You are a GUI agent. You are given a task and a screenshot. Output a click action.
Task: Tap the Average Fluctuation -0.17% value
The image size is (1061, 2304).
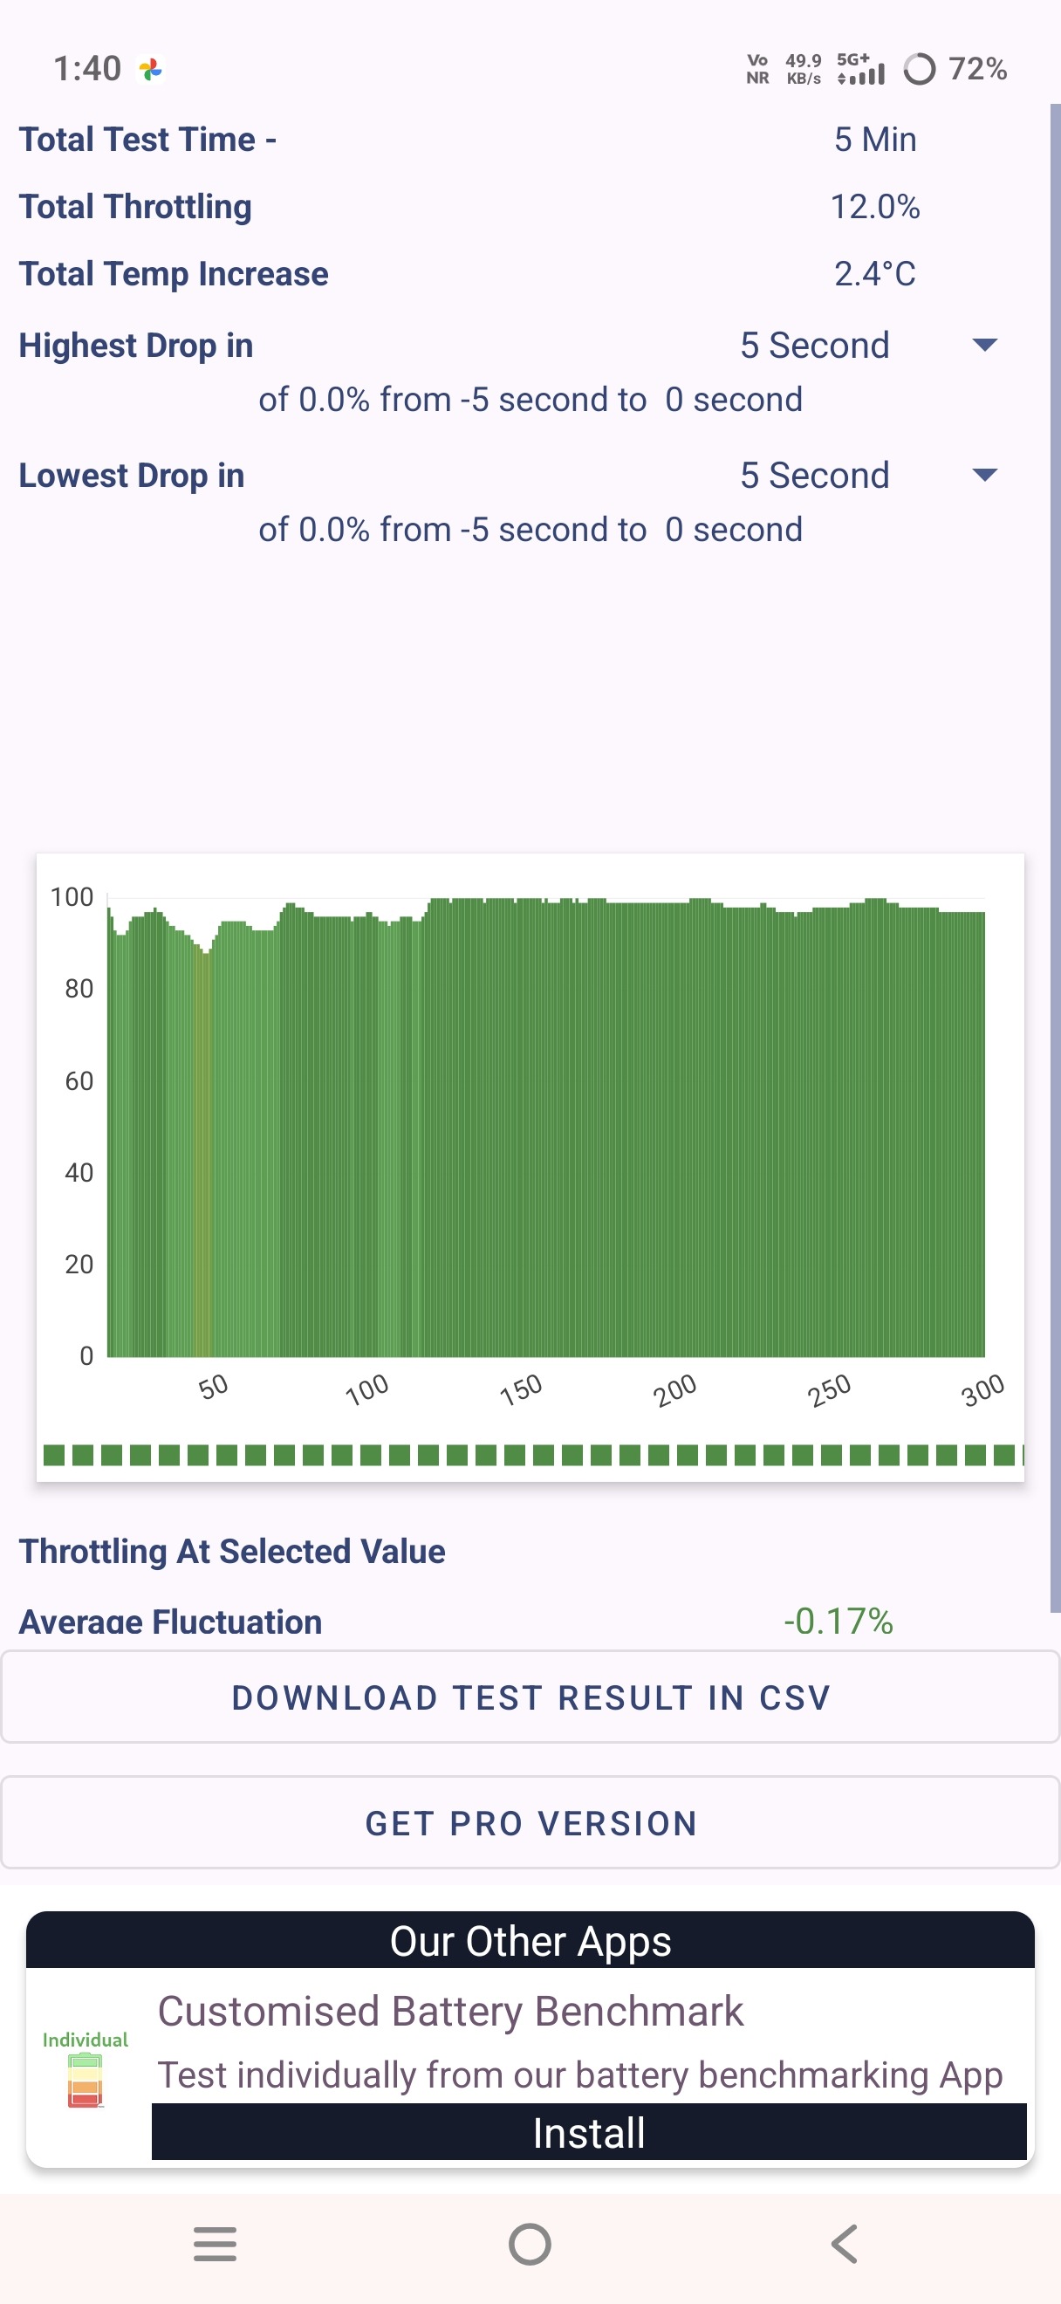click(x=838, y=1621)
